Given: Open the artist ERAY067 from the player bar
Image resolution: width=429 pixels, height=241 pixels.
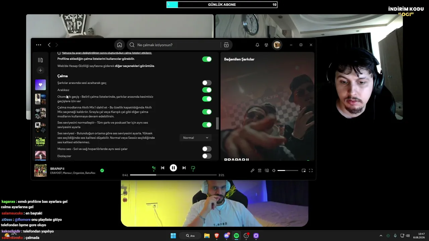Looking at the screenshot, I should tap(56, 173).
